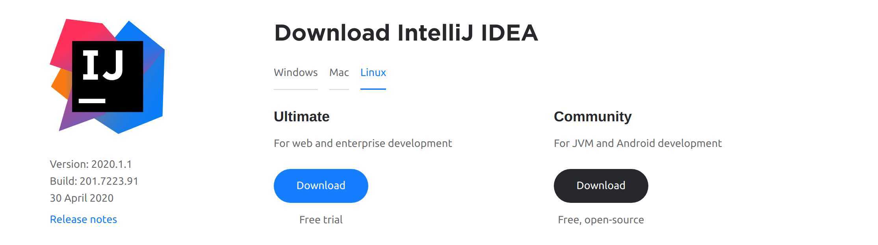Click the Community edition heading
This screenshot has height=245, width=878.
point(592,117)
